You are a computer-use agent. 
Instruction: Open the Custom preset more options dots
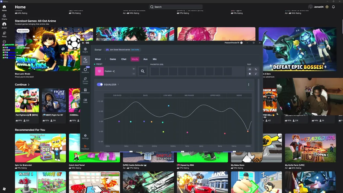pyautogui.click(x=133, y=74)
